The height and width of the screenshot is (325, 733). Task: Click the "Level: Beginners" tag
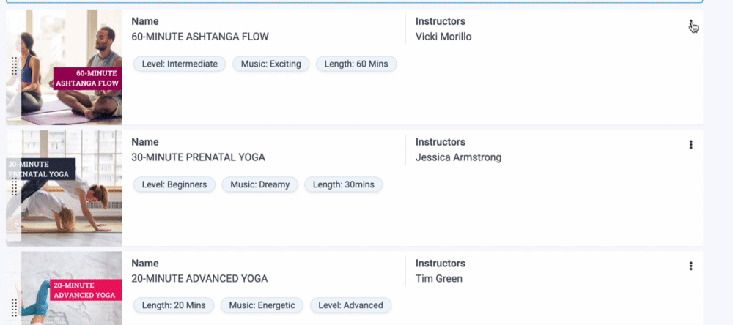[x=174, y=184]
